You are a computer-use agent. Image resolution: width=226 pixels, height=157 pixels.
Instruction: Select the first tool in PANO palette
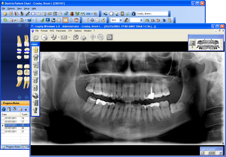pos(36,50)
